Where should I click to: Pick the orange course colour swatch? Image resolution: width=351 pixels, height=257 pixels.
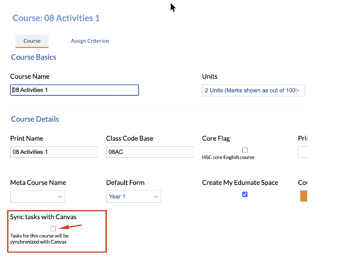[304, 196]
